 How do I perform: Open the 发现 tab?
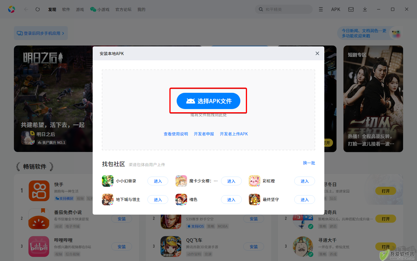(52, 10)
